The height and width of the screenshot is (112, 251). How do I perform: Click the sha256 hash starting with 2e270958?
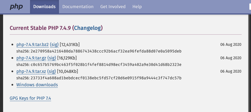tap(106, 51)
